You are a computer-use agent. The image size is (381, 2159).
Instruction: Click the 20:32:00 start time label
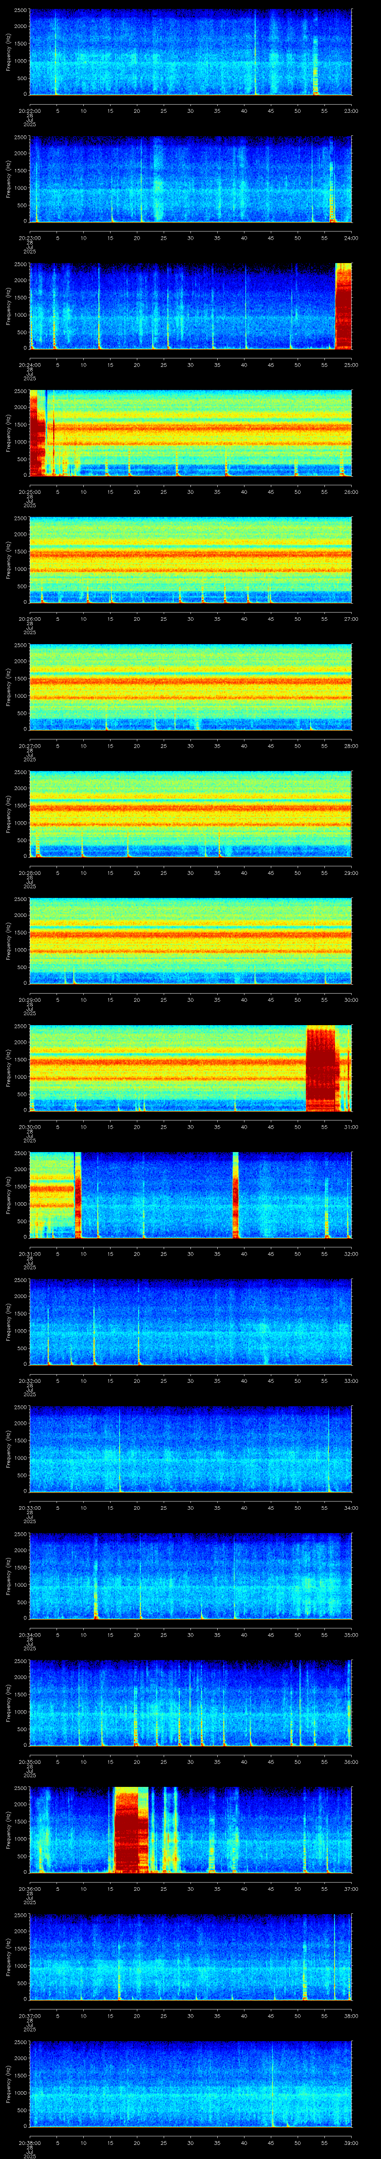coord(29,1381)
